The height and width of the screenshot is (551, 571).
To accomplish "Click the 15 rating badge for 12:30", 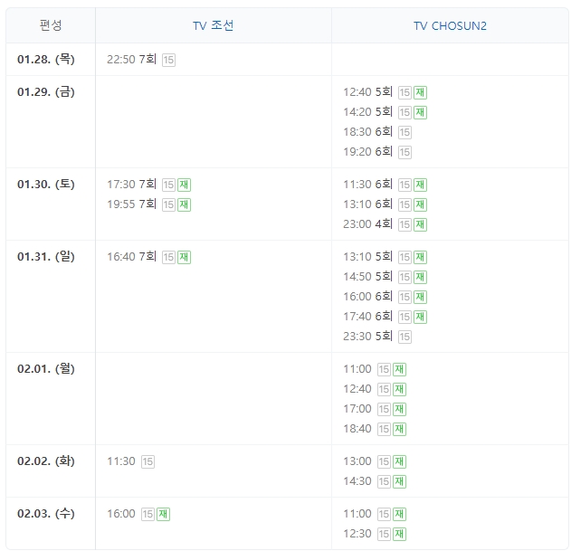I will tap(384, 534).
